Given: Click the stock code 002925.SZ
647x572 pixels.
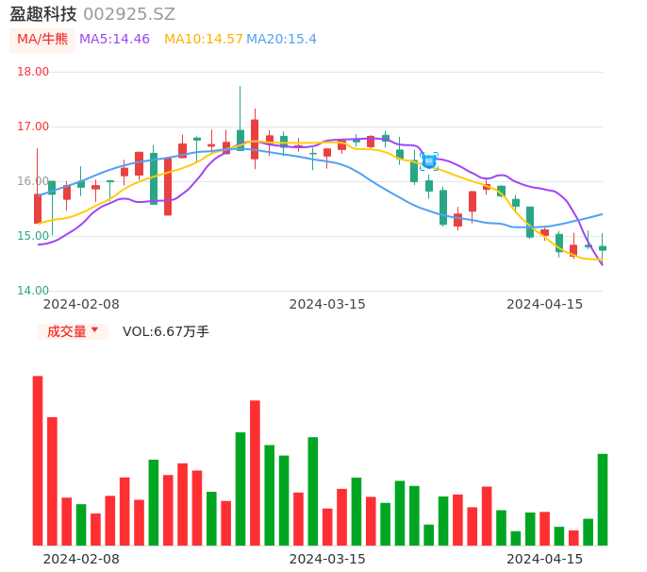Looking at the screenshot, I should (x=129, y=14).
